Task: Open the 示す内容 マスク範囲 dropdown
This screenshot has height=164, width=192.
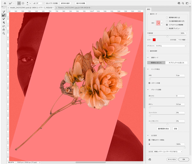Action: [x=182, y=40]
